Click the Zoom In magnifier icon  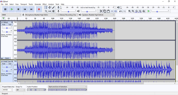tap(129, 11)
